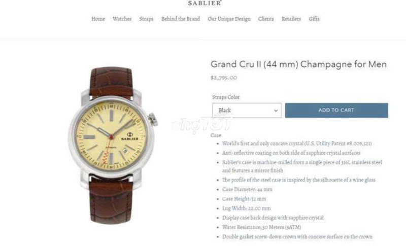Click the Straps Color label

point(226,97)
